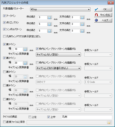This screenshot has width=115, height=127.
Task: Open calculator icon for 第1ペイン 幅
Action: click(25, 49)
